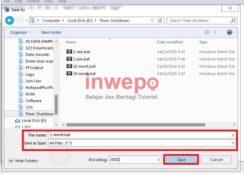Open the Save as type dropdown

(142, 143)
